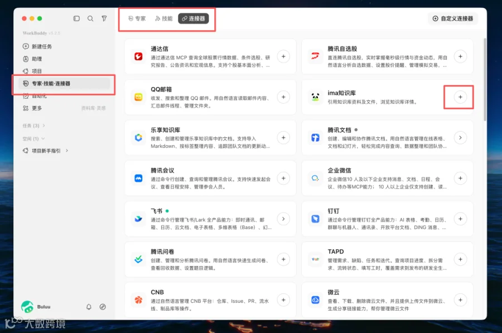Open the Buluu user avatar
Screen dimensions: 502x333
[27, 307]
